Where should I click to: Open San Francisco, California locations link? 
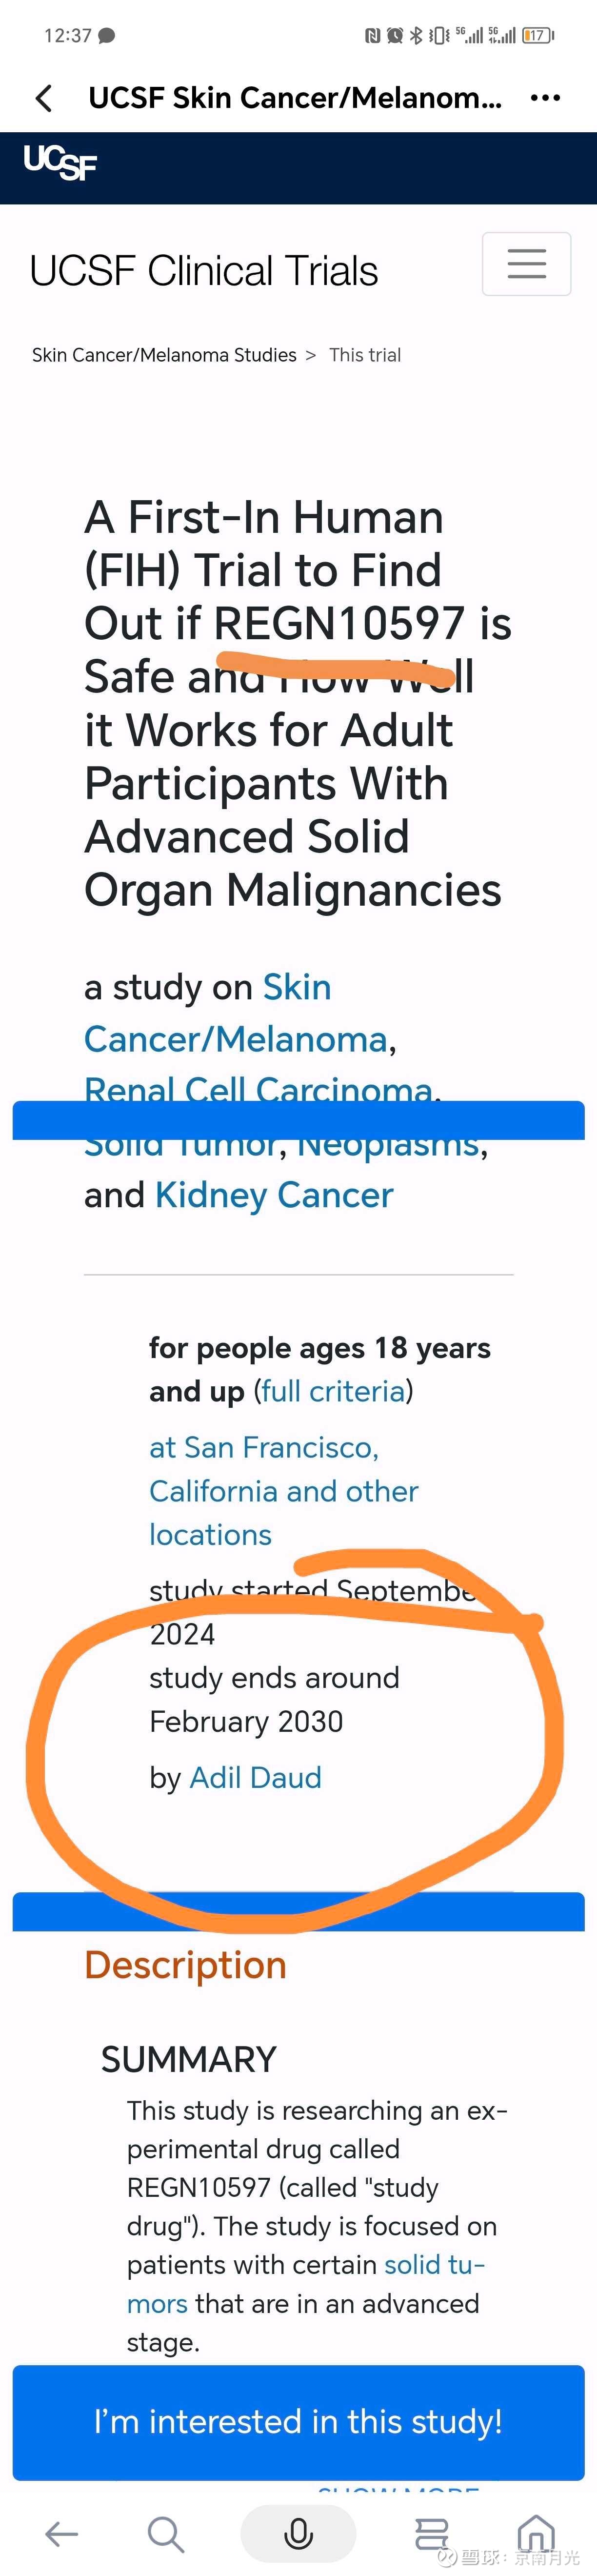pyautogui.click(x=283, y=1491)
